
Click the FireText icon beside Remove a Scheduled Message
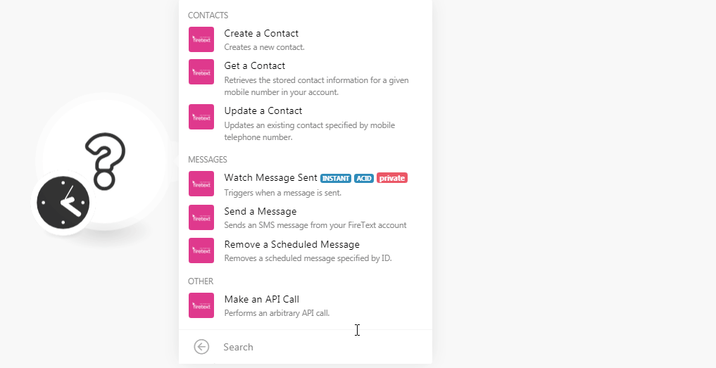(201, 250)
